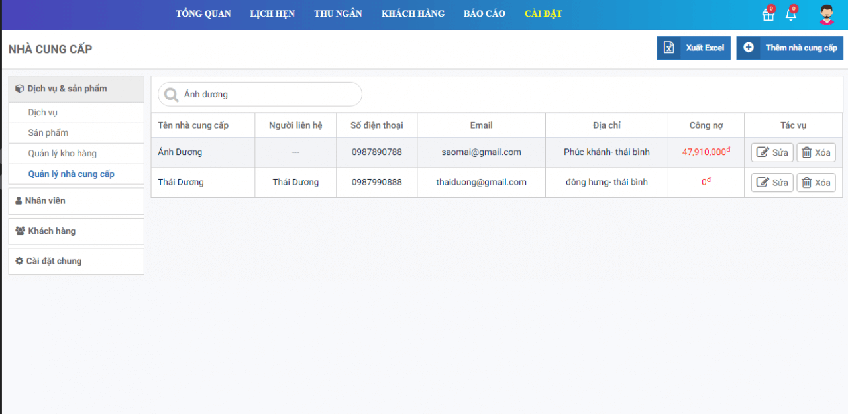Open the gift box notifications icon
Screen dimensions: 848x414
[768, 15]
